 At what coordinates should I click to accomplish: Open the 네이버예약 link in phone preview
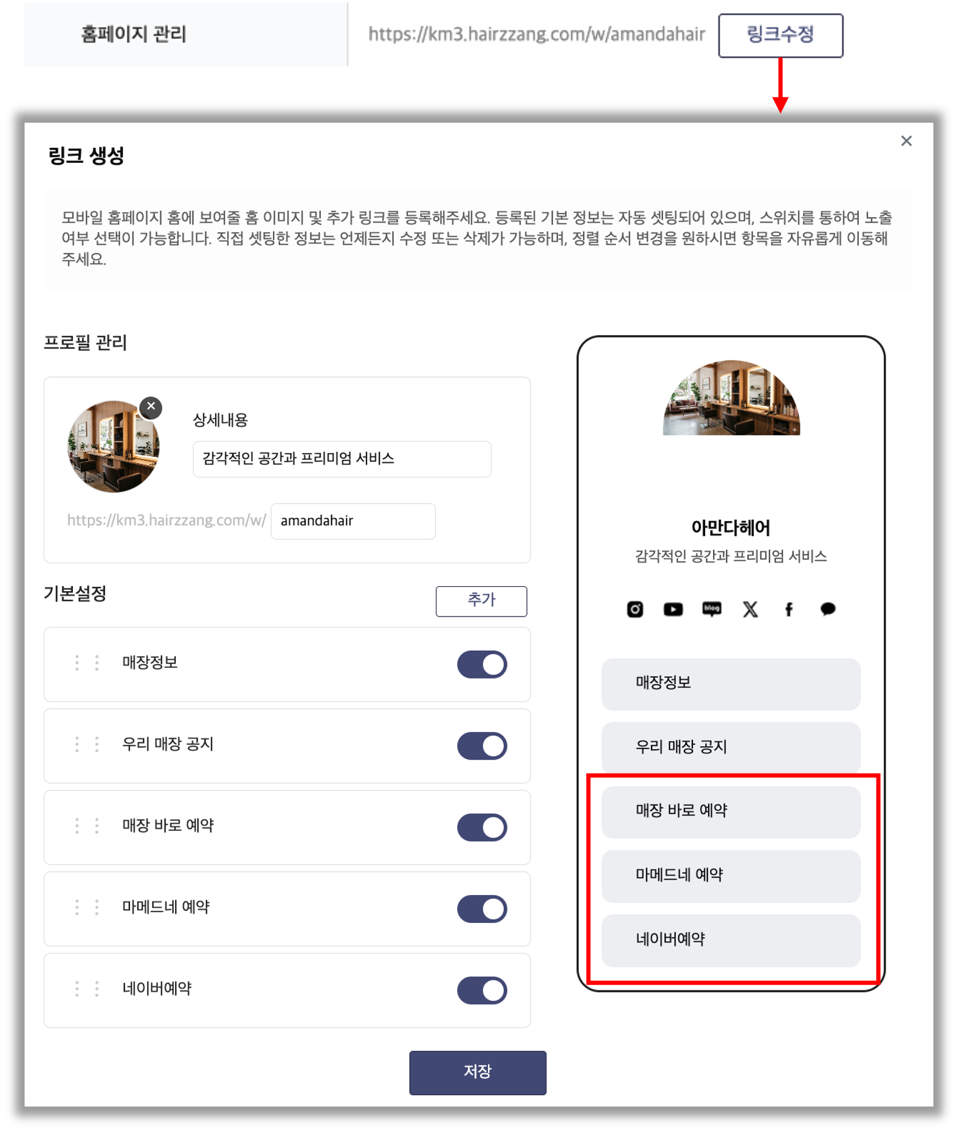(x=730, y=940)
